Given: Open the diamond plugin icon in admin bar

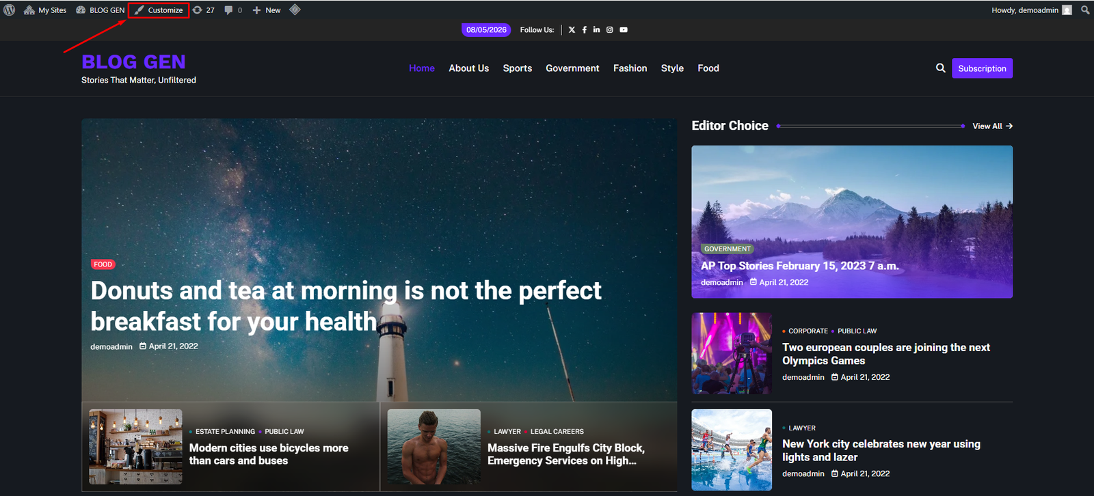Looking at the screenshot, I should click(295, 10).
